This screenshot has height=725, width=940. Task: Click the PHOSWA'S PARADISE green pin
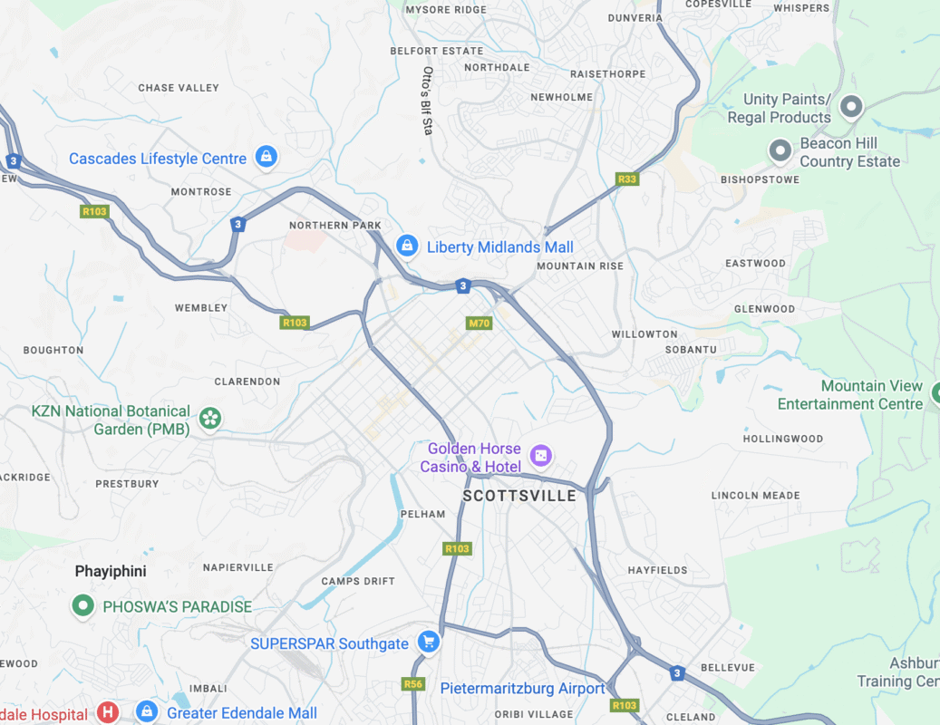(x=83, y=605)
